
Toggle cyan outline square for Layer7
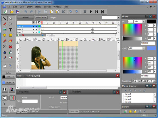coord(39,32)
